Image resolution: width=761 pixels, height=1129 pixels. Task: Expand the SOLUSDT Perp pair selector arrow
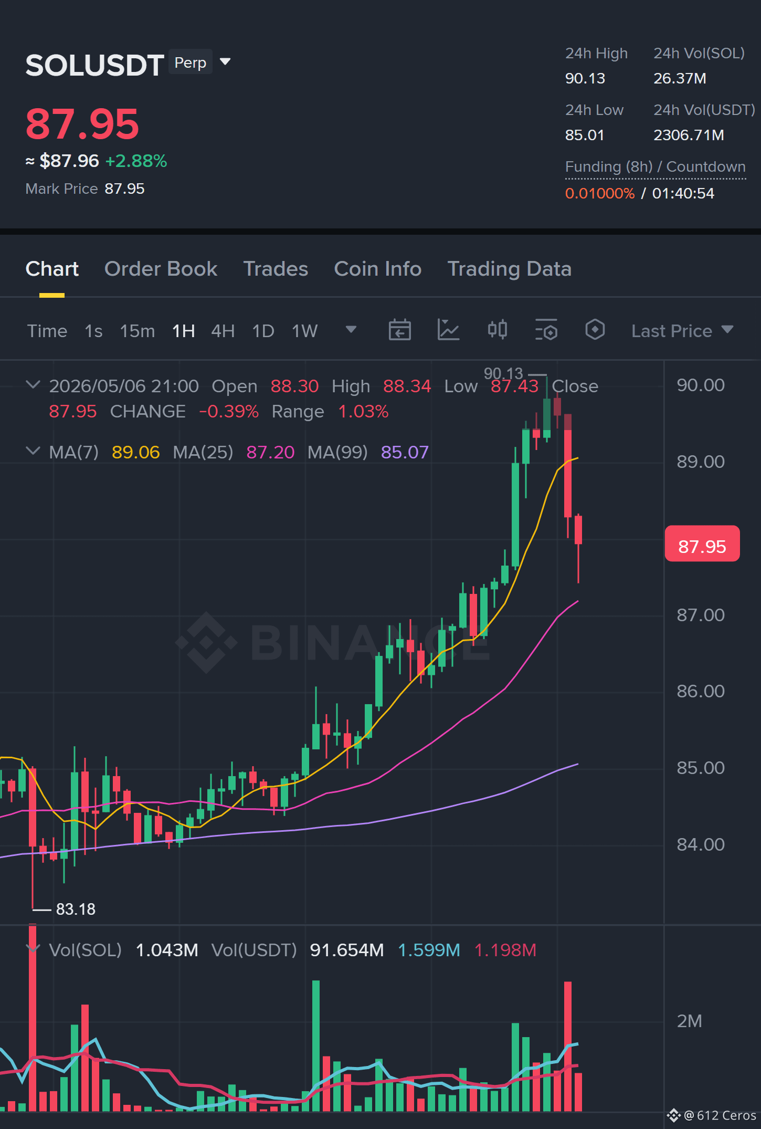[x=225, y=62]
